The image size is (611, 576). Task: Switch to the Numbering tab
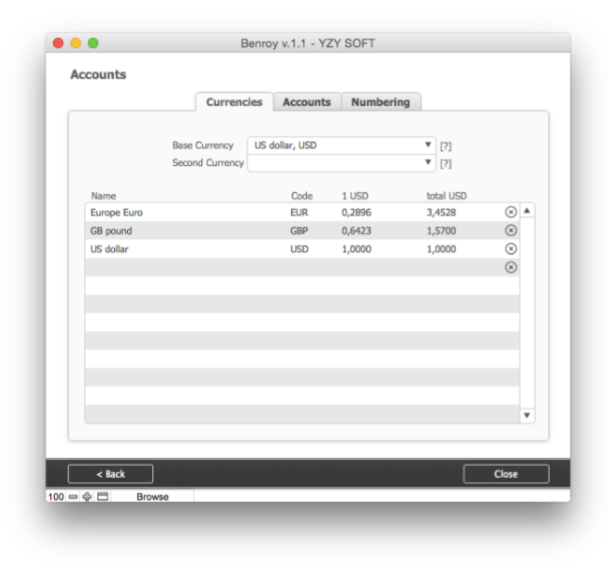coord(380,102)
